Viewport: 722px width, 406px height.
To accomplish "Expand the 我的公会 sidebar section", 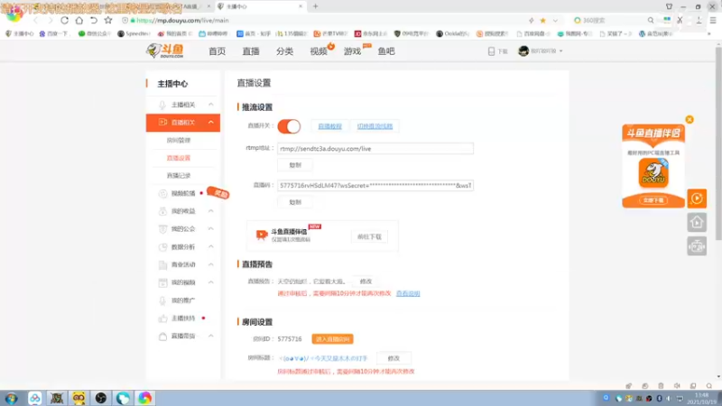I will 211,229.
